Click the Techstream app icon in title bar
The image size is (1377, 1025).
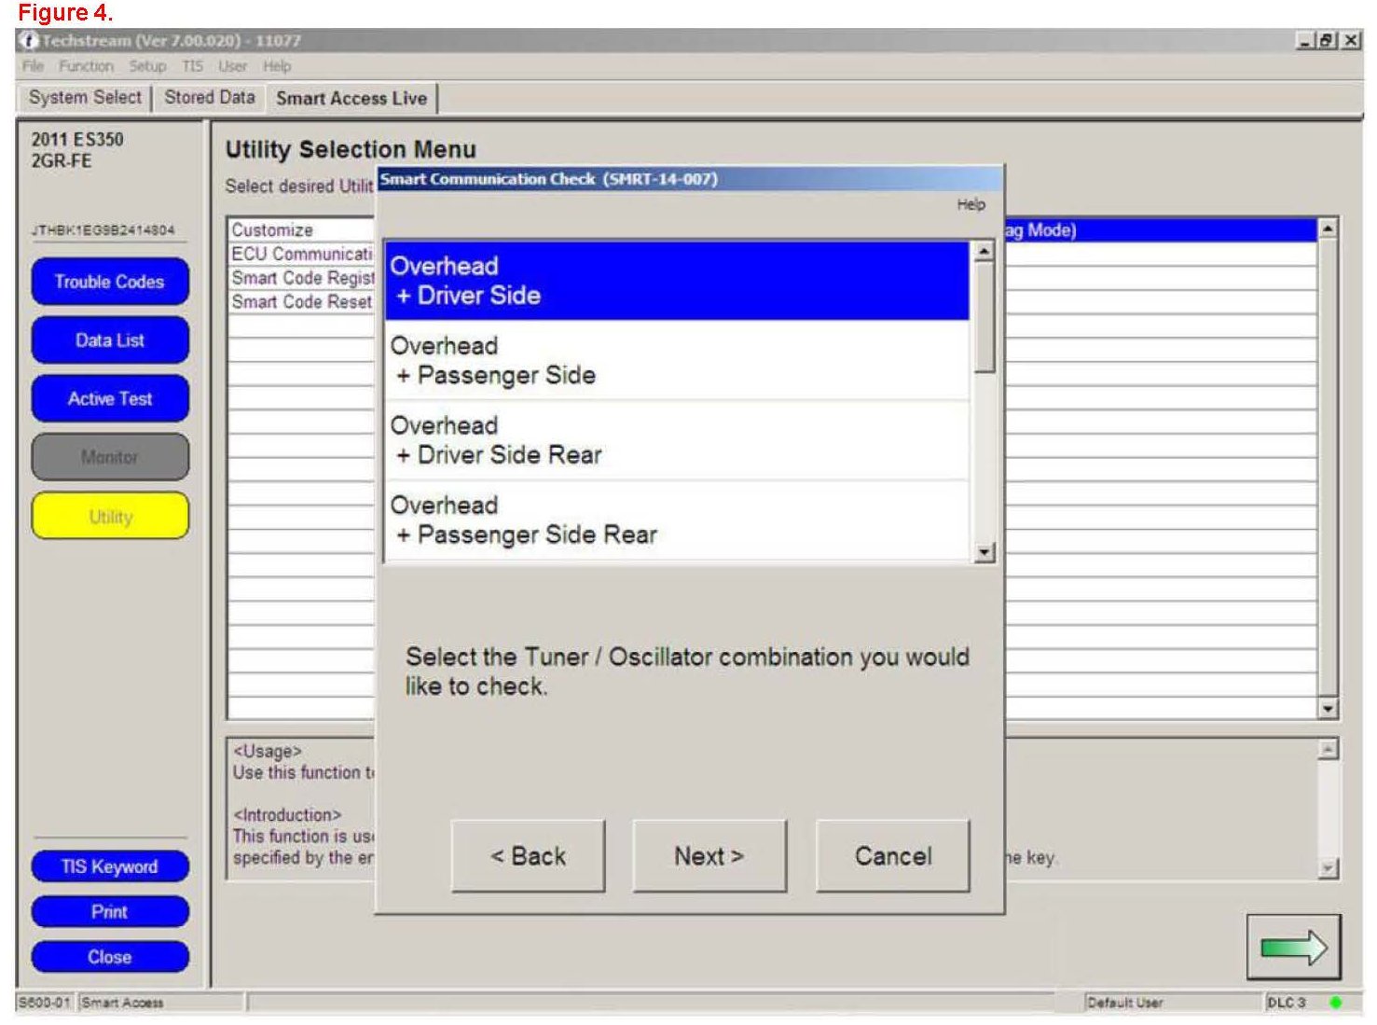(x=28, y=40)
